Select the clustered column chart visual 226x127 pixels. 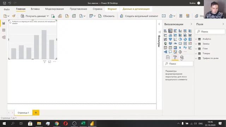(x=180, y=31)
